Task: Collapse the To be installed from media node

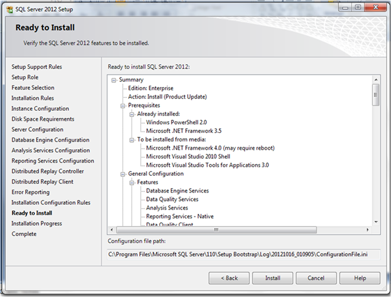Action: [131, 140]
